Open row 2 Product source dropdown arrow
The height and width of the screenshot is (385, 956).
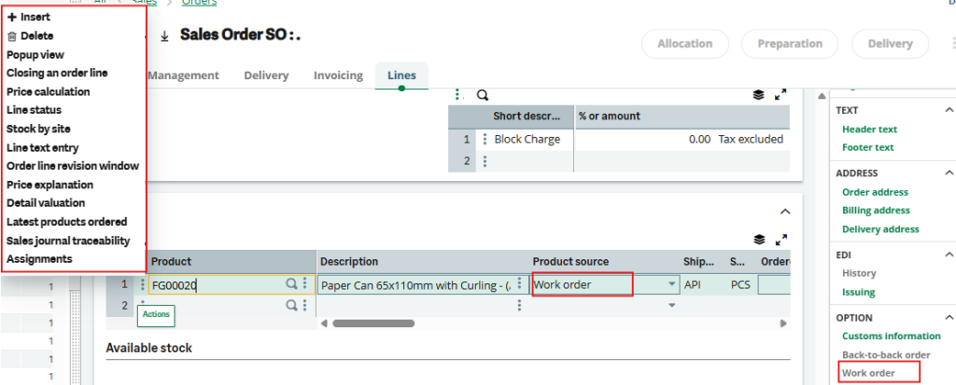tap(672, 305)
